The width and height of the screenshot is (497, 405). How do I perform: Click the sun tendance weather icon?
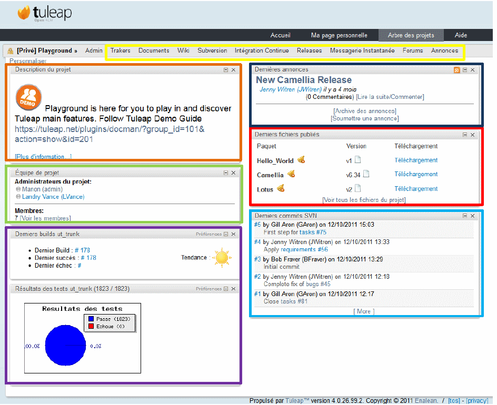click(222, 257)
